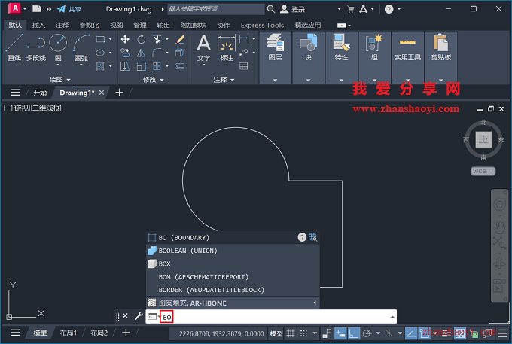
Task: Open dropdown arrow beside Rectangle tool
Action: pyautogui.click(x=111, y=39)
